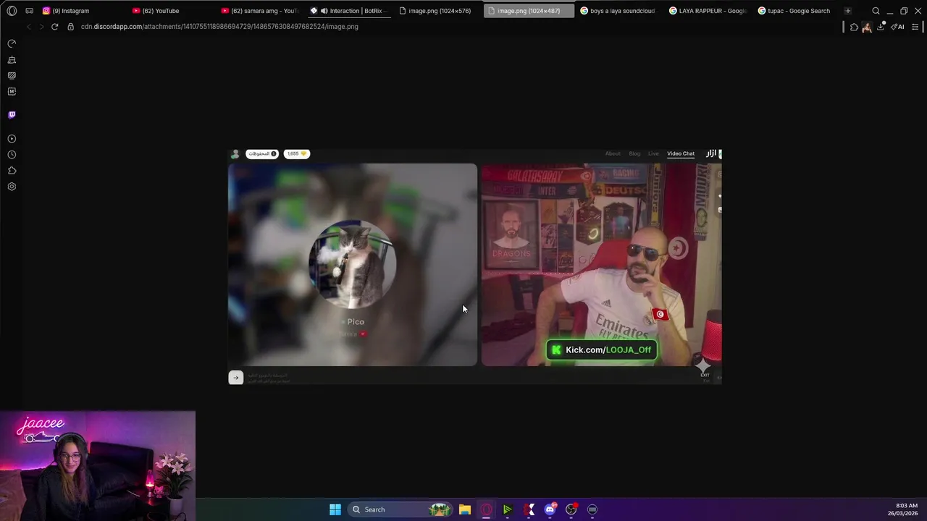Open the toolbar extensions cube icon
The image size is (927, 521).
point(854,27)
